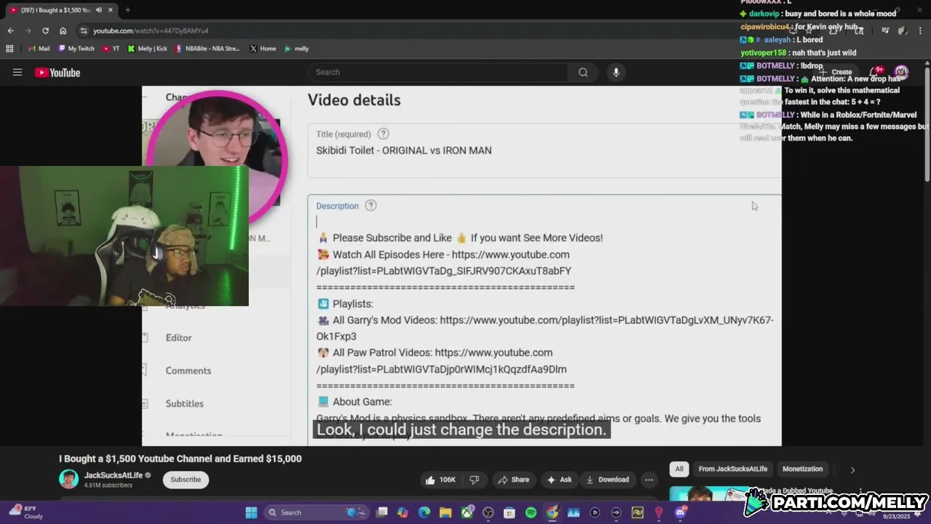Mute the tab via speaker icon
Screen dimensions: 931x524
(x=98, y=9)
